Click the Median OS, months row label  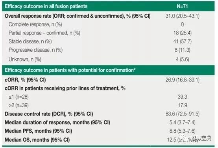tap(37, 140)
